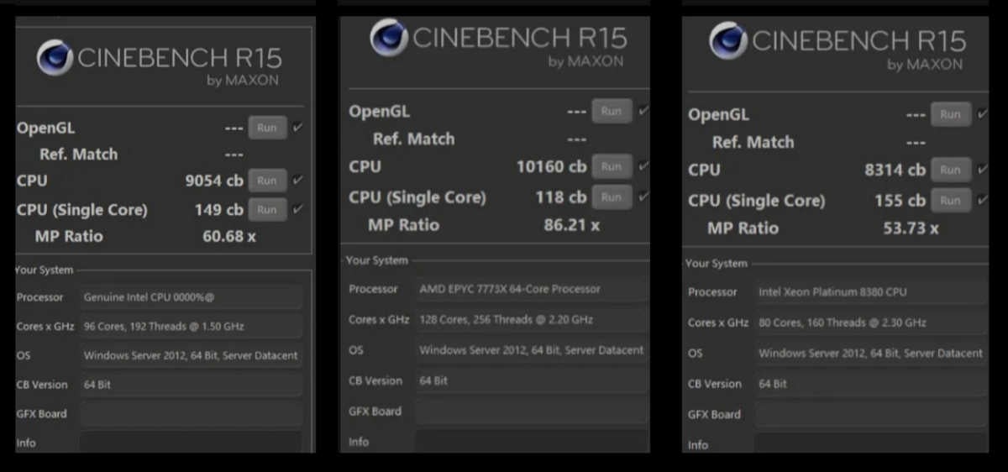Click the Info field in the 96-core Intel panel
Screen dimensions: 1008x472
point(191,442)
